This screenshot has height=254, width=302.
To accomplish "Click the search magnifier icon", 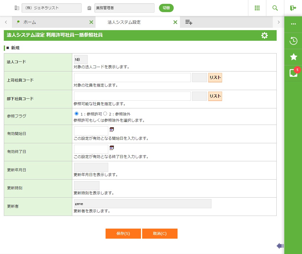I will pyautogui.click(x=275, y=8).
